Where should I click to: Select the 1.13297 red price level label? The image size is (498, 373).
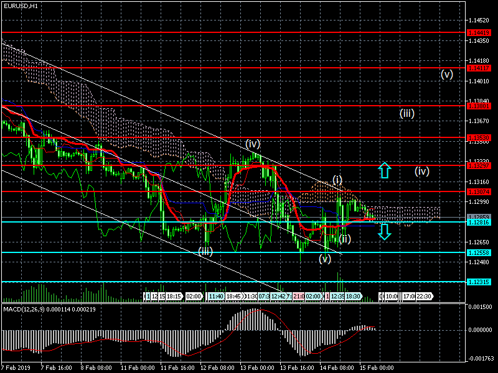479,165
